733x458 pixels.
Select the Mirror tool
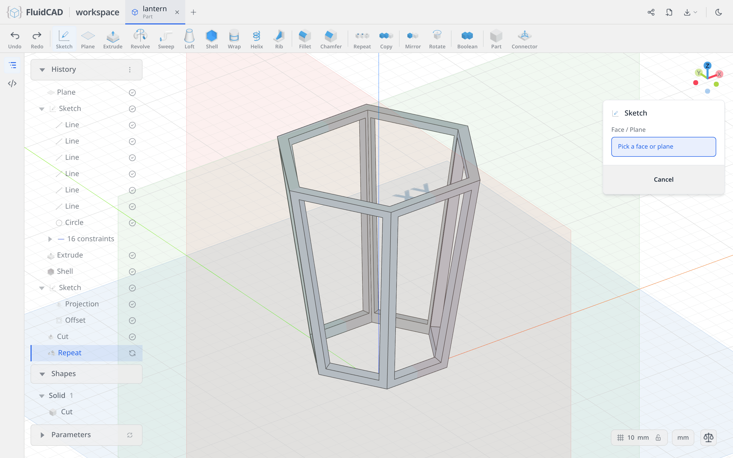tap(413, 39)
